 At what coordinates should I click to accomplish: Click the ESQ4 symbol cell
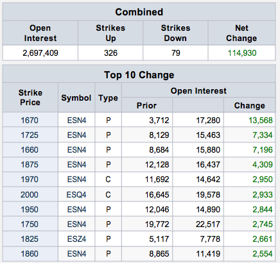click(x=76, y=194)
